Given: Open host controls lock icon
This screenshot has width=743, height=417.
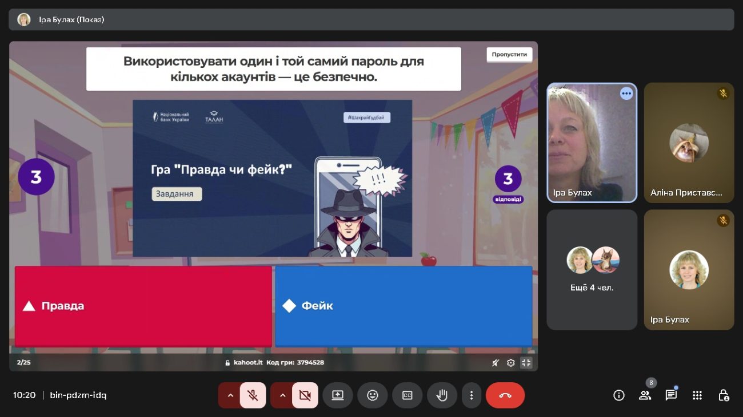Looking at the screenshot, I should (724, 395).
